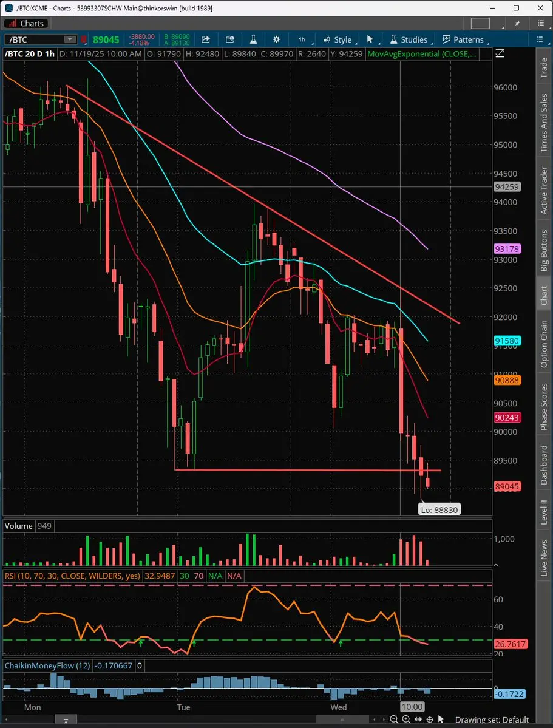Open the drawing tools pointer menu
The image size is (553, 728).
(x=370, y=39)
